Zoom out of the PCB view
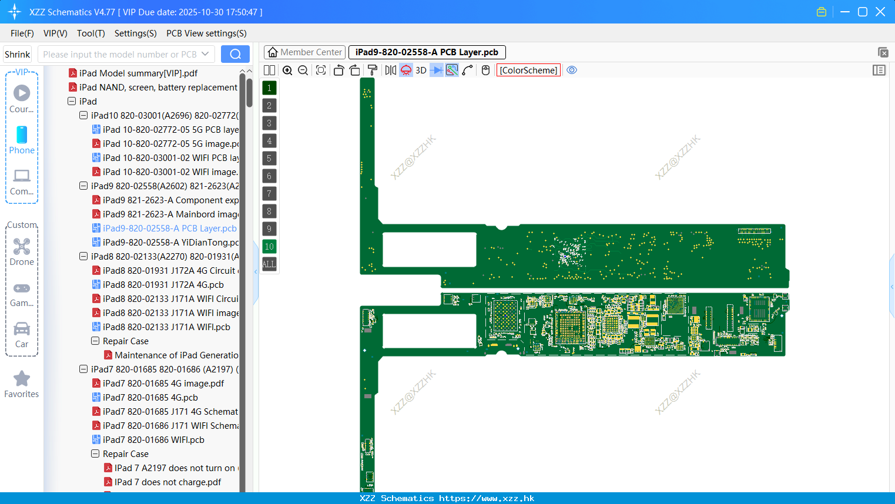The height and width of the screenshot is (504, 895). 303,70
